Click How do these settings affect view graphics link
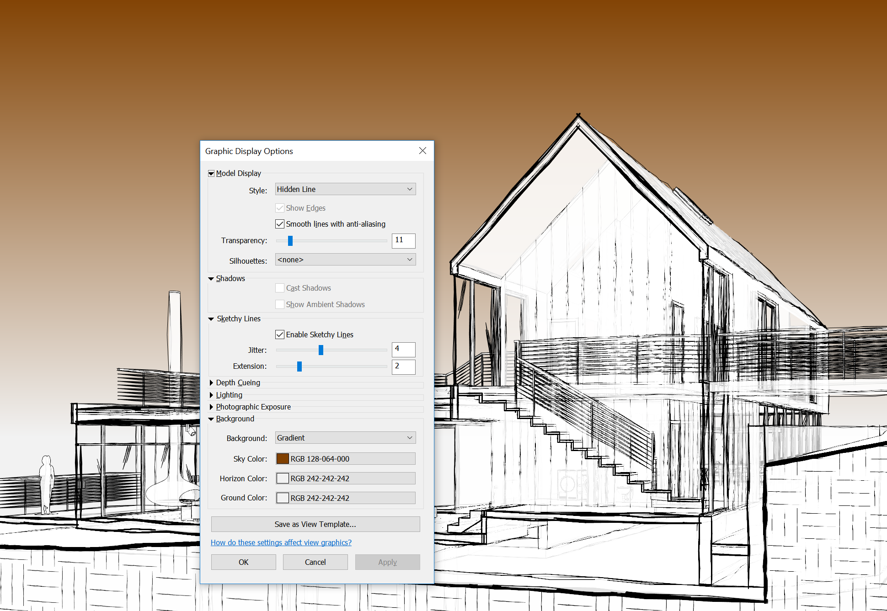Screen dimensions: 887x611 (281, 543)
